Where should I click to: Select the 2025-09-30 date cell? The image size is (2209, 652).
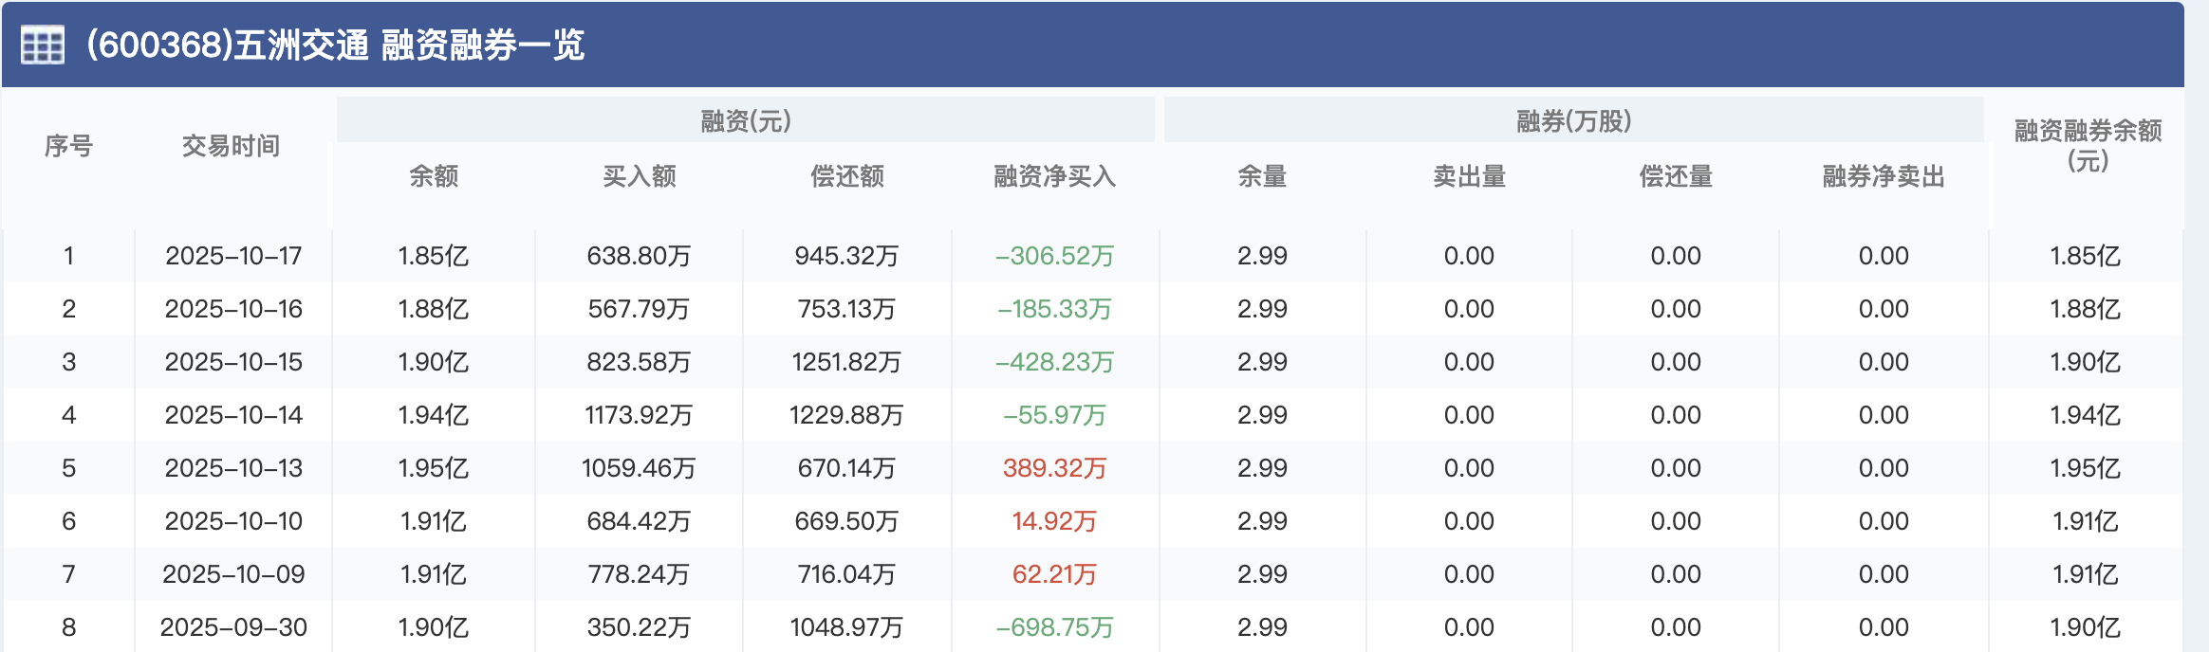[x=233, y=627]
